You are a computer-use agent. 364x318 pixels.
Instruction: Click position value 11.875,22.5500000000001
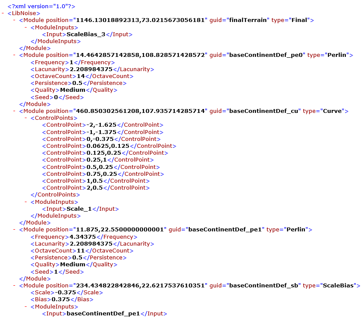(120, 230)
